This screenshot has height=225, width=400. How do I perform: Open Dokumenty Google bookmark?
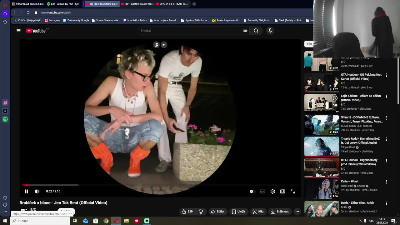pos(76,20)
